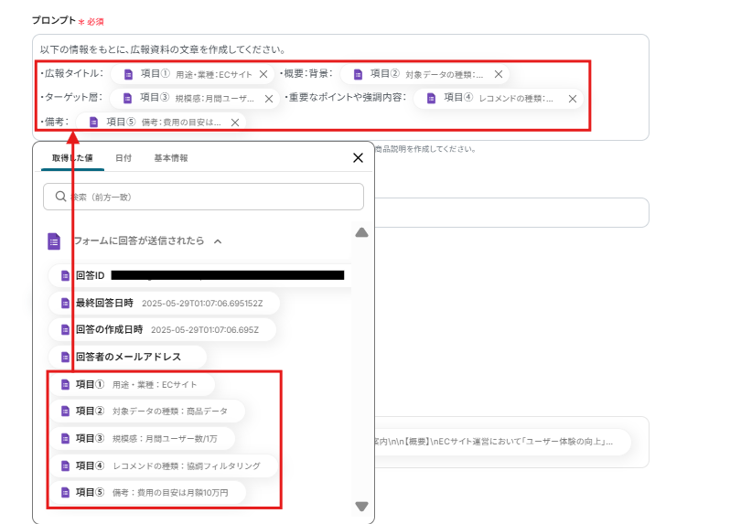741x524 pixels.
Task: Click the scroll-down arrow in the value list
Action: [361, 507]
